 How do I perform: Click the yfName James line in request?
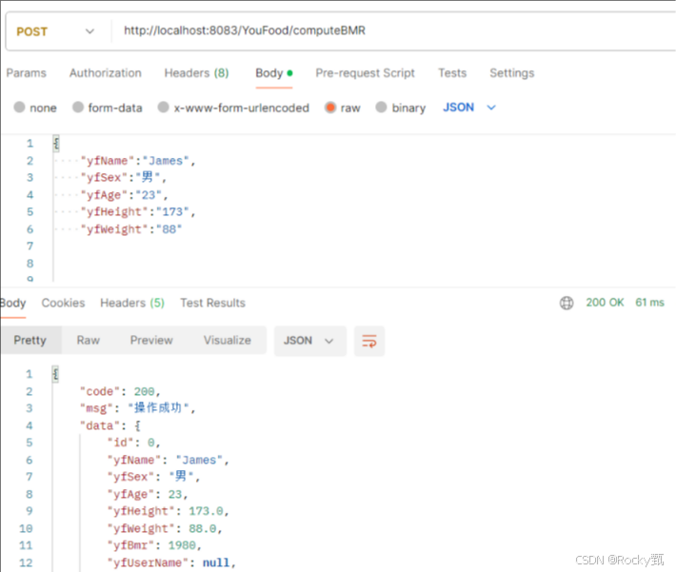tap(138, 161)
